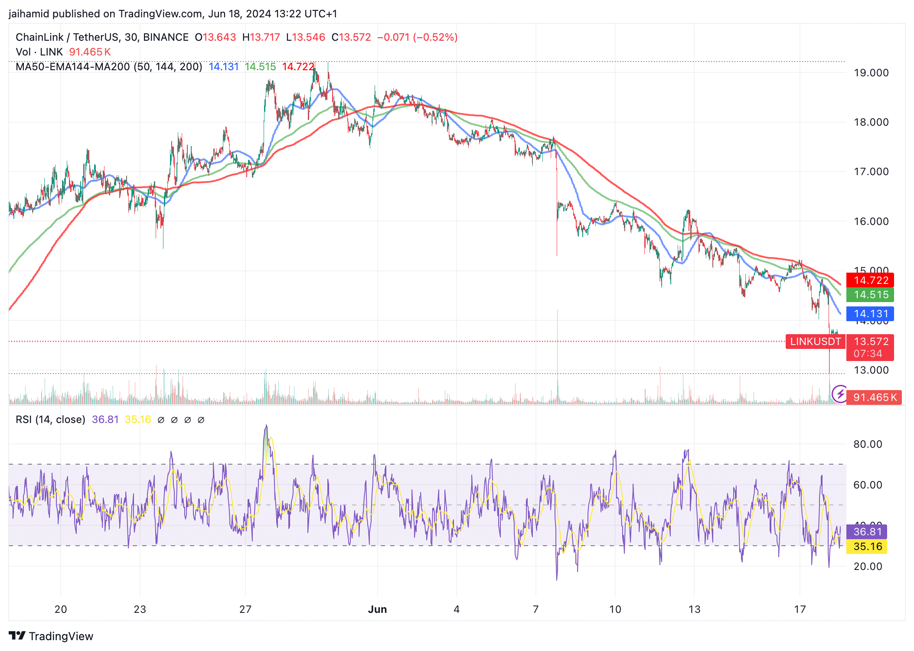Viewport: 914px width, 651px height.
Task: Click the yellow RSI MA value 35.16 in legend
Action: [x=138, y=420]
